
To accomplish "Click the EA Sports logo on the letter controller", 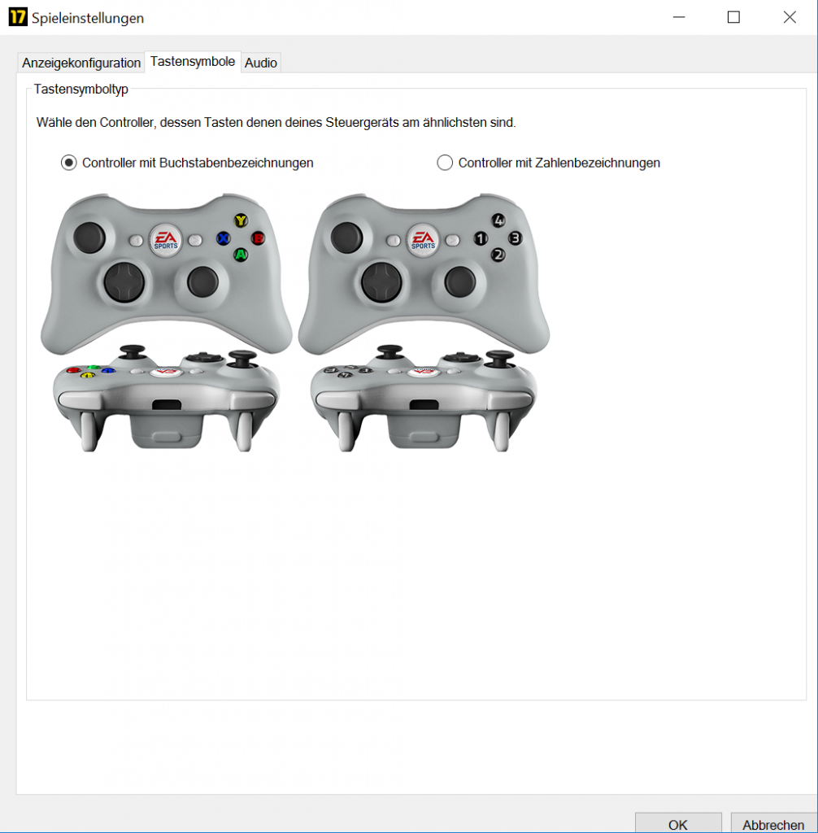I will pos(166,240).
